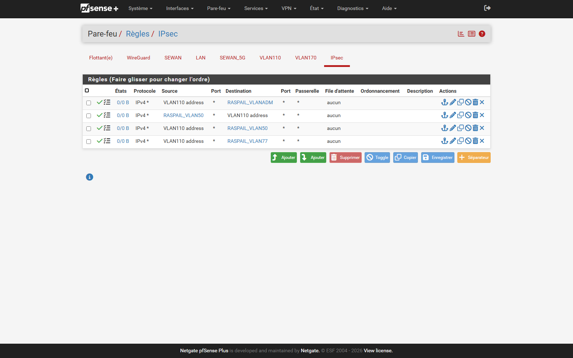This screenshot has height=358, width=573.
Task: Click the anchor icon in the RASPAIL_VLANADM rule row
Action: click(x=444, y=102)
